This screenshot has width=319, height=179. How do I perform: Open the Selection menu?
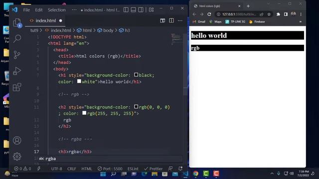pos(56,10)
